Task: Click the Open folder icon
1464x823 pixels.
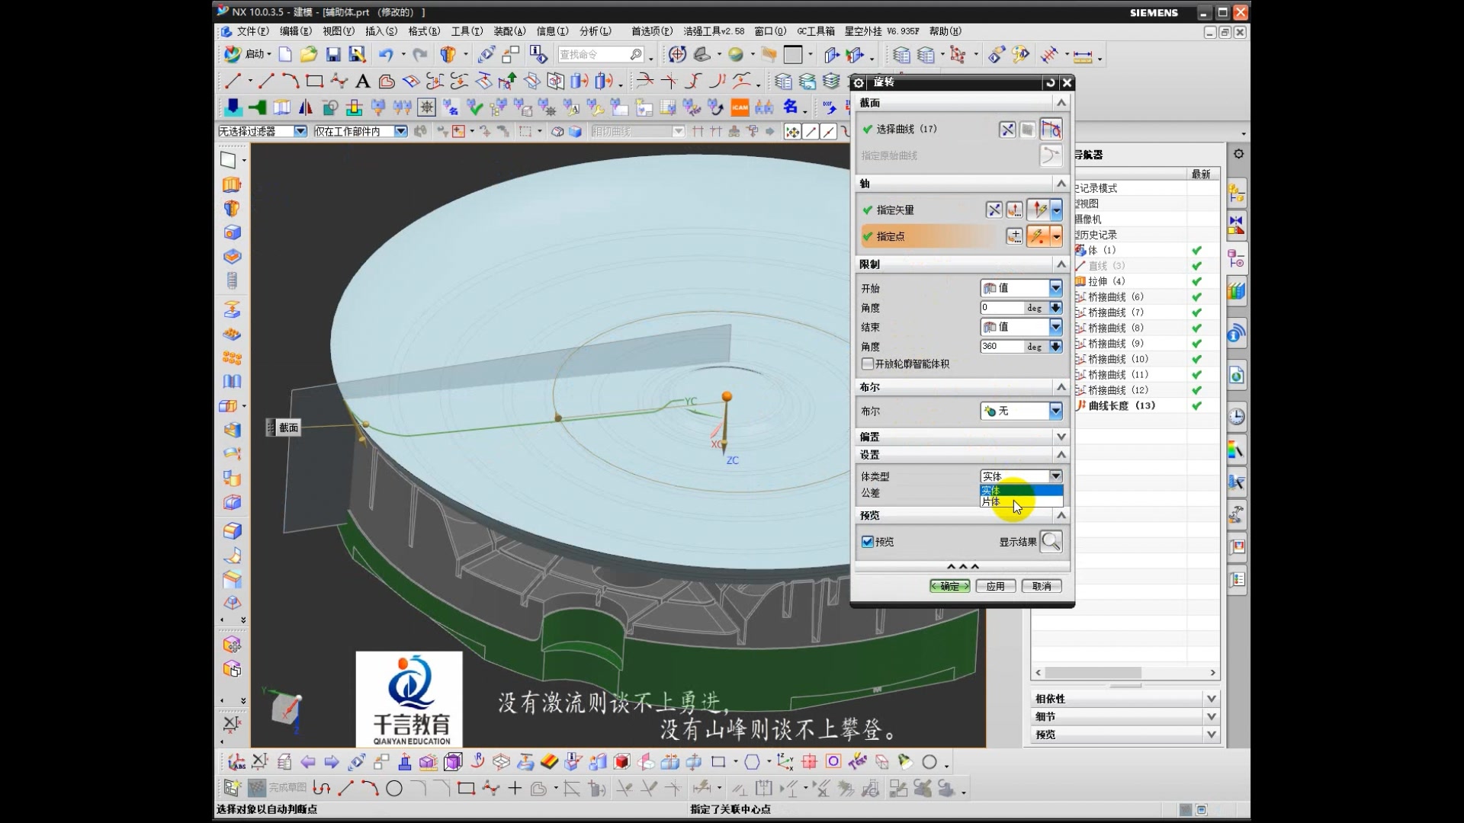Action: (308, 54)
